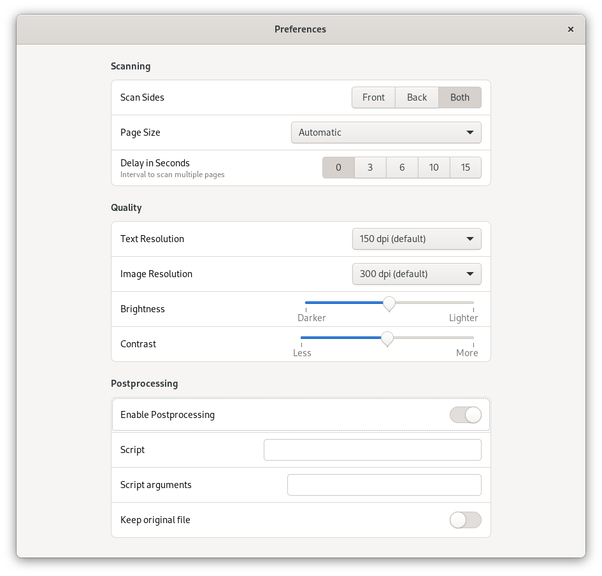Set scan delay to 0 seconds

point(338,168)
